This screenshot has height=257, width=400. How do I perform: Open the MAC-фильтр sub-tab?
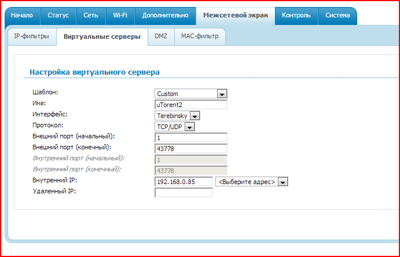pyautogui.click(x=199, y=36)
